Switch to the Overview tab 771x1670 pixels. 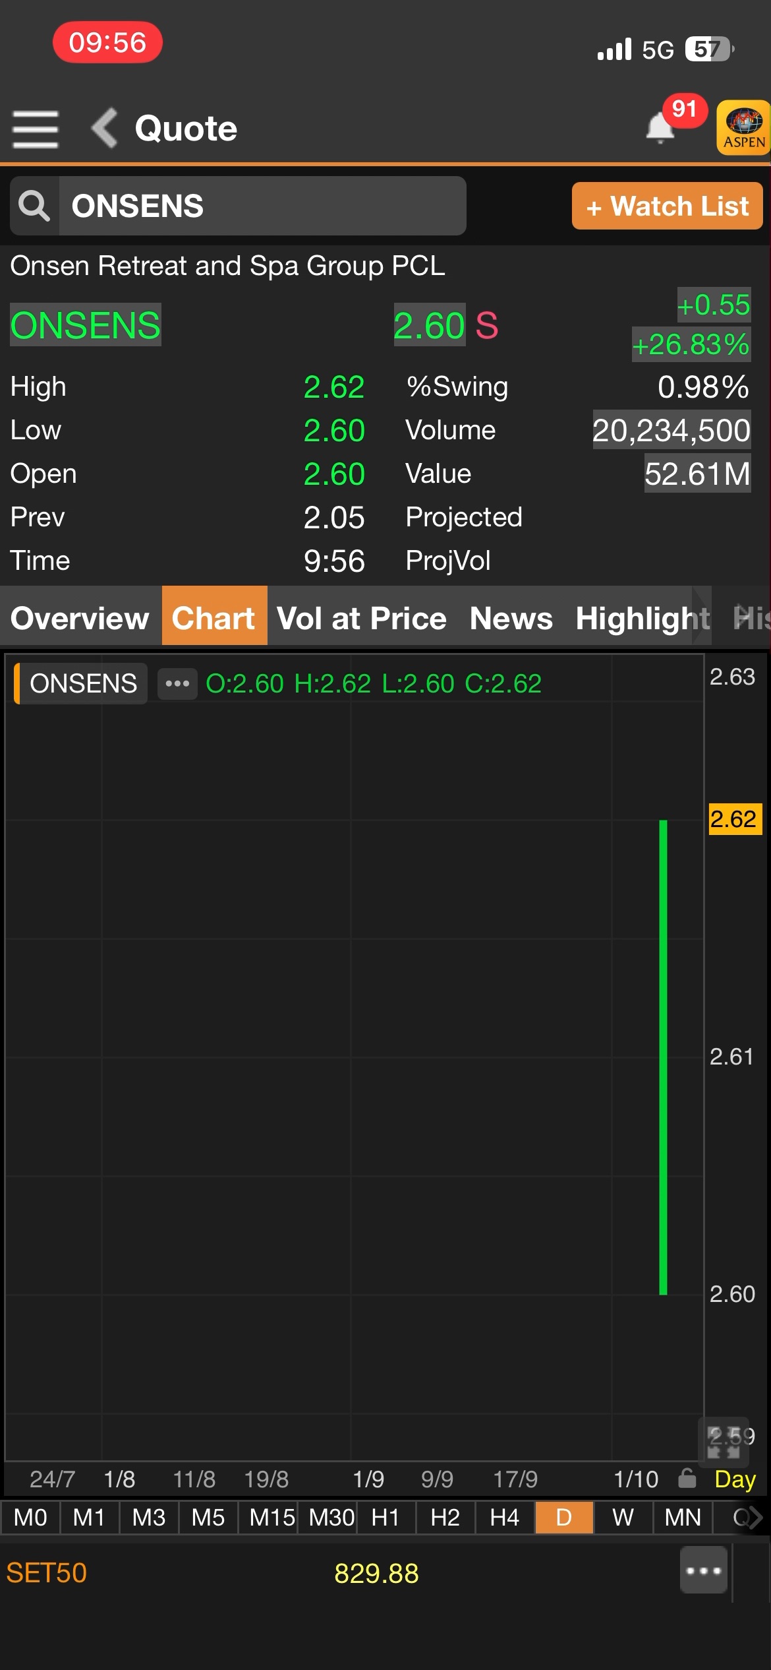(80, 618)
